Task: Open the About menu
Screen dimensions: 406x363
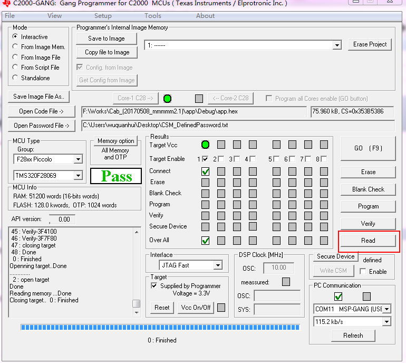Action: 205,16
